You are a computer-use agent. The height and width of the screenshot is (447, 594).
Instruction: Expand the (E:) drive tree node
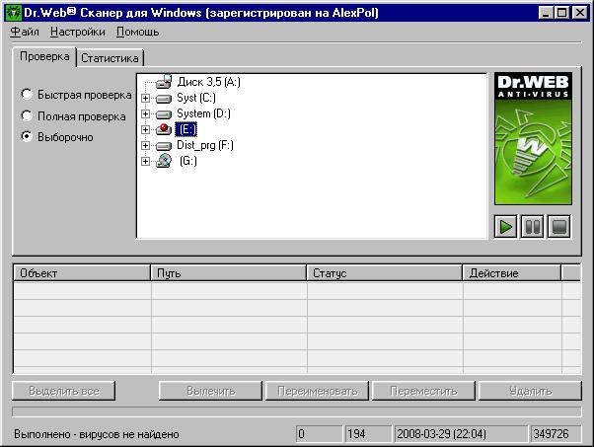click(x=145, y=130)
